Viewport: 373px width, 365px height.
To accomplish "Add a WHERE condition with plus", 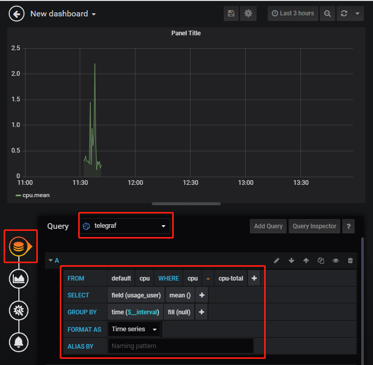I will pos(254,278).
